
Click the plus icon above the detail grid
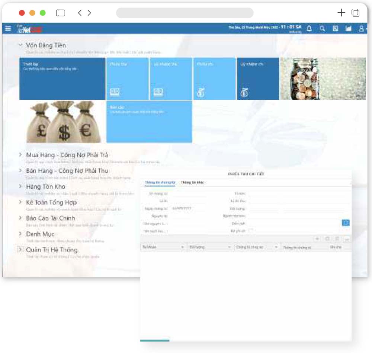tap(317, 239)
